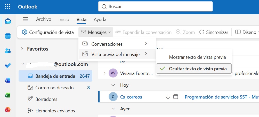Click the VV avatar of Viviana Fuentes
Image resolution: width=259 pixels, height=117 pixels.
click(113, 73)
